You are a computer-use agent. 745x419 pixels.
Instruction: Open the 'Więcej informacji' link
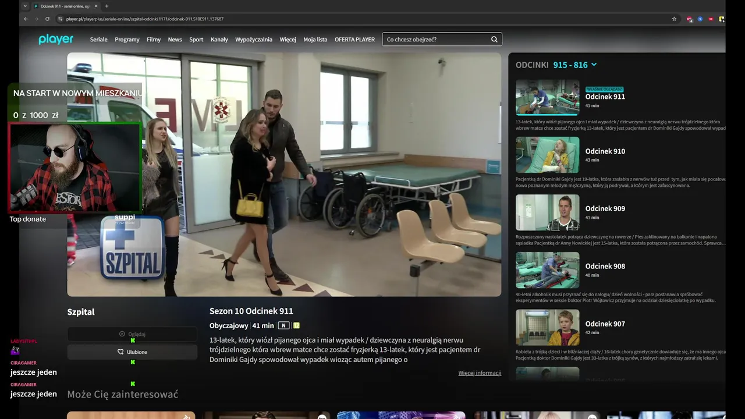(x=480, y=373)
